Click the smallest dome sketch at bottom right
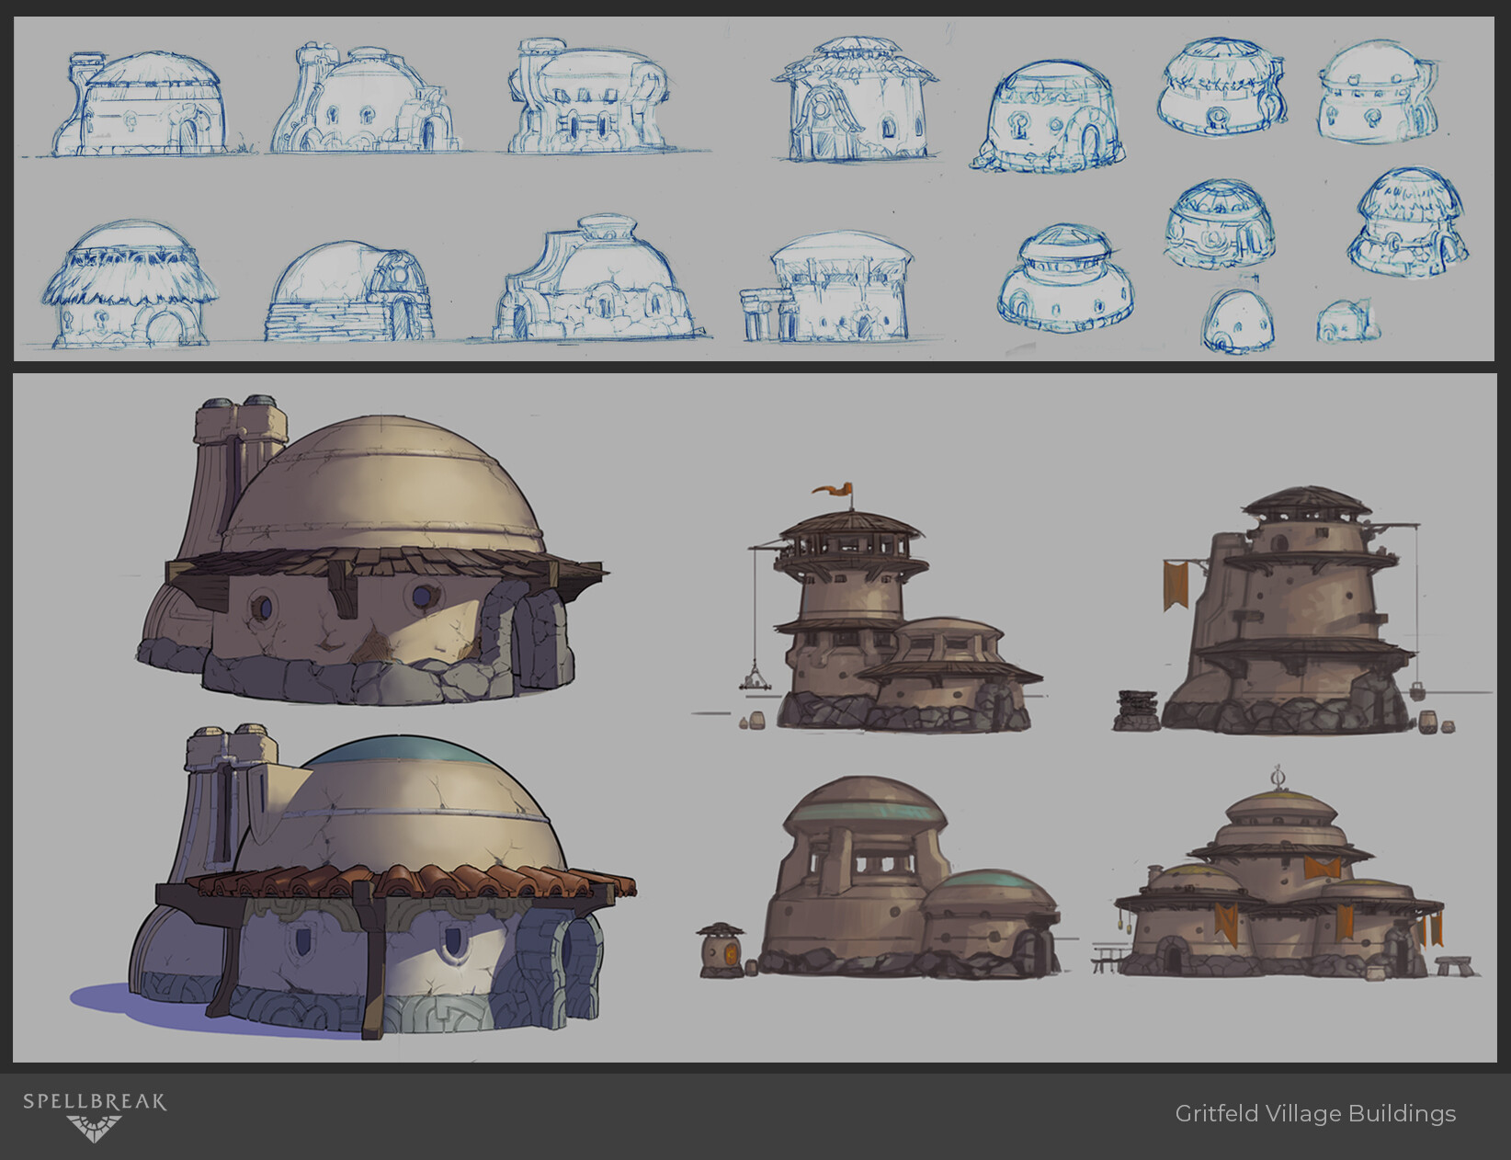Image resolution: width=1511 pixels, height=1160 pixels. 1346,322
